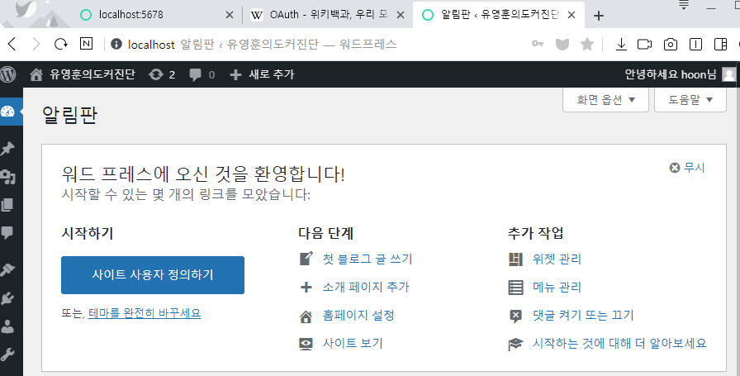
Task: Select the Dashboard icon in the sidebar
Action: pos(8,112)
